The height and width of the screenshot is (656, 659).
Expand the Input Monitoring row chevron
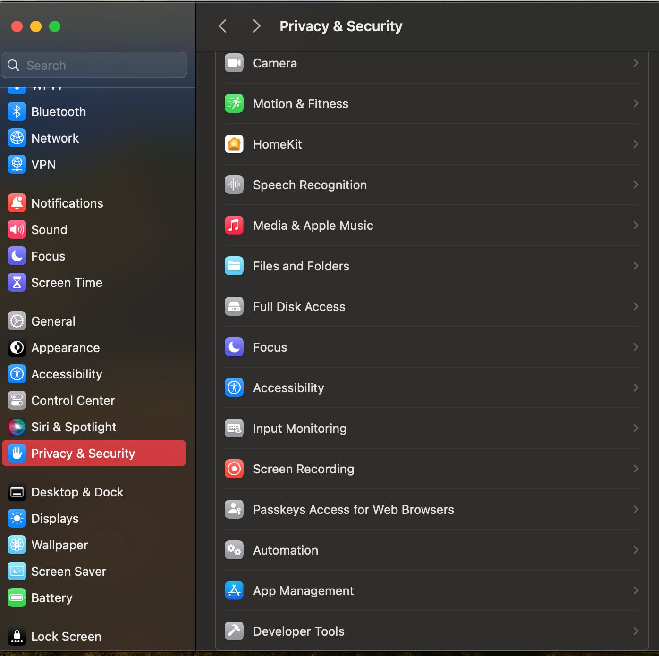[636, 429]
